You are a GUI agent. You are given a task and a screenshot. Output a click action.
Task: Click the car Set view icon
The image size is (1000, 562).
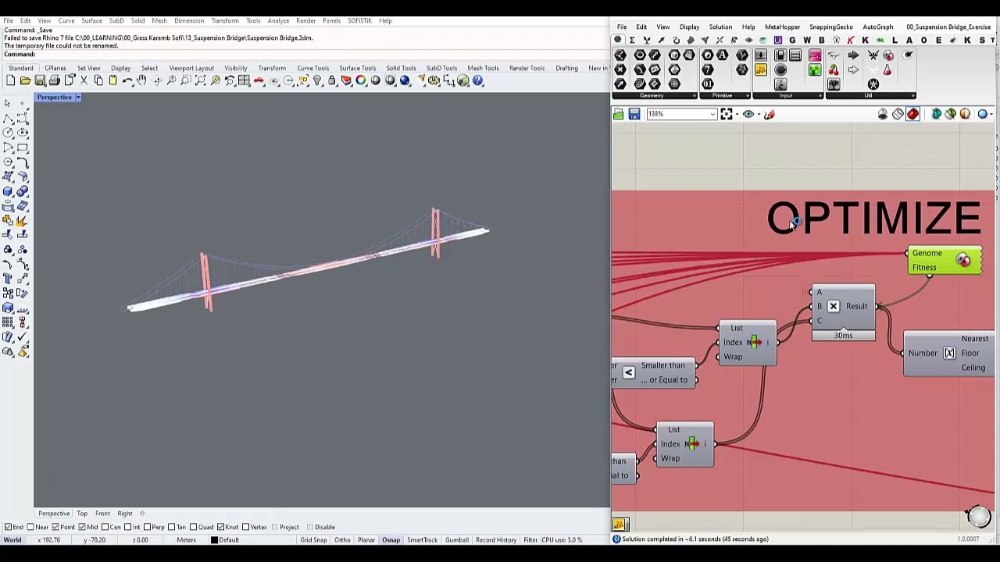click(259, 80)
